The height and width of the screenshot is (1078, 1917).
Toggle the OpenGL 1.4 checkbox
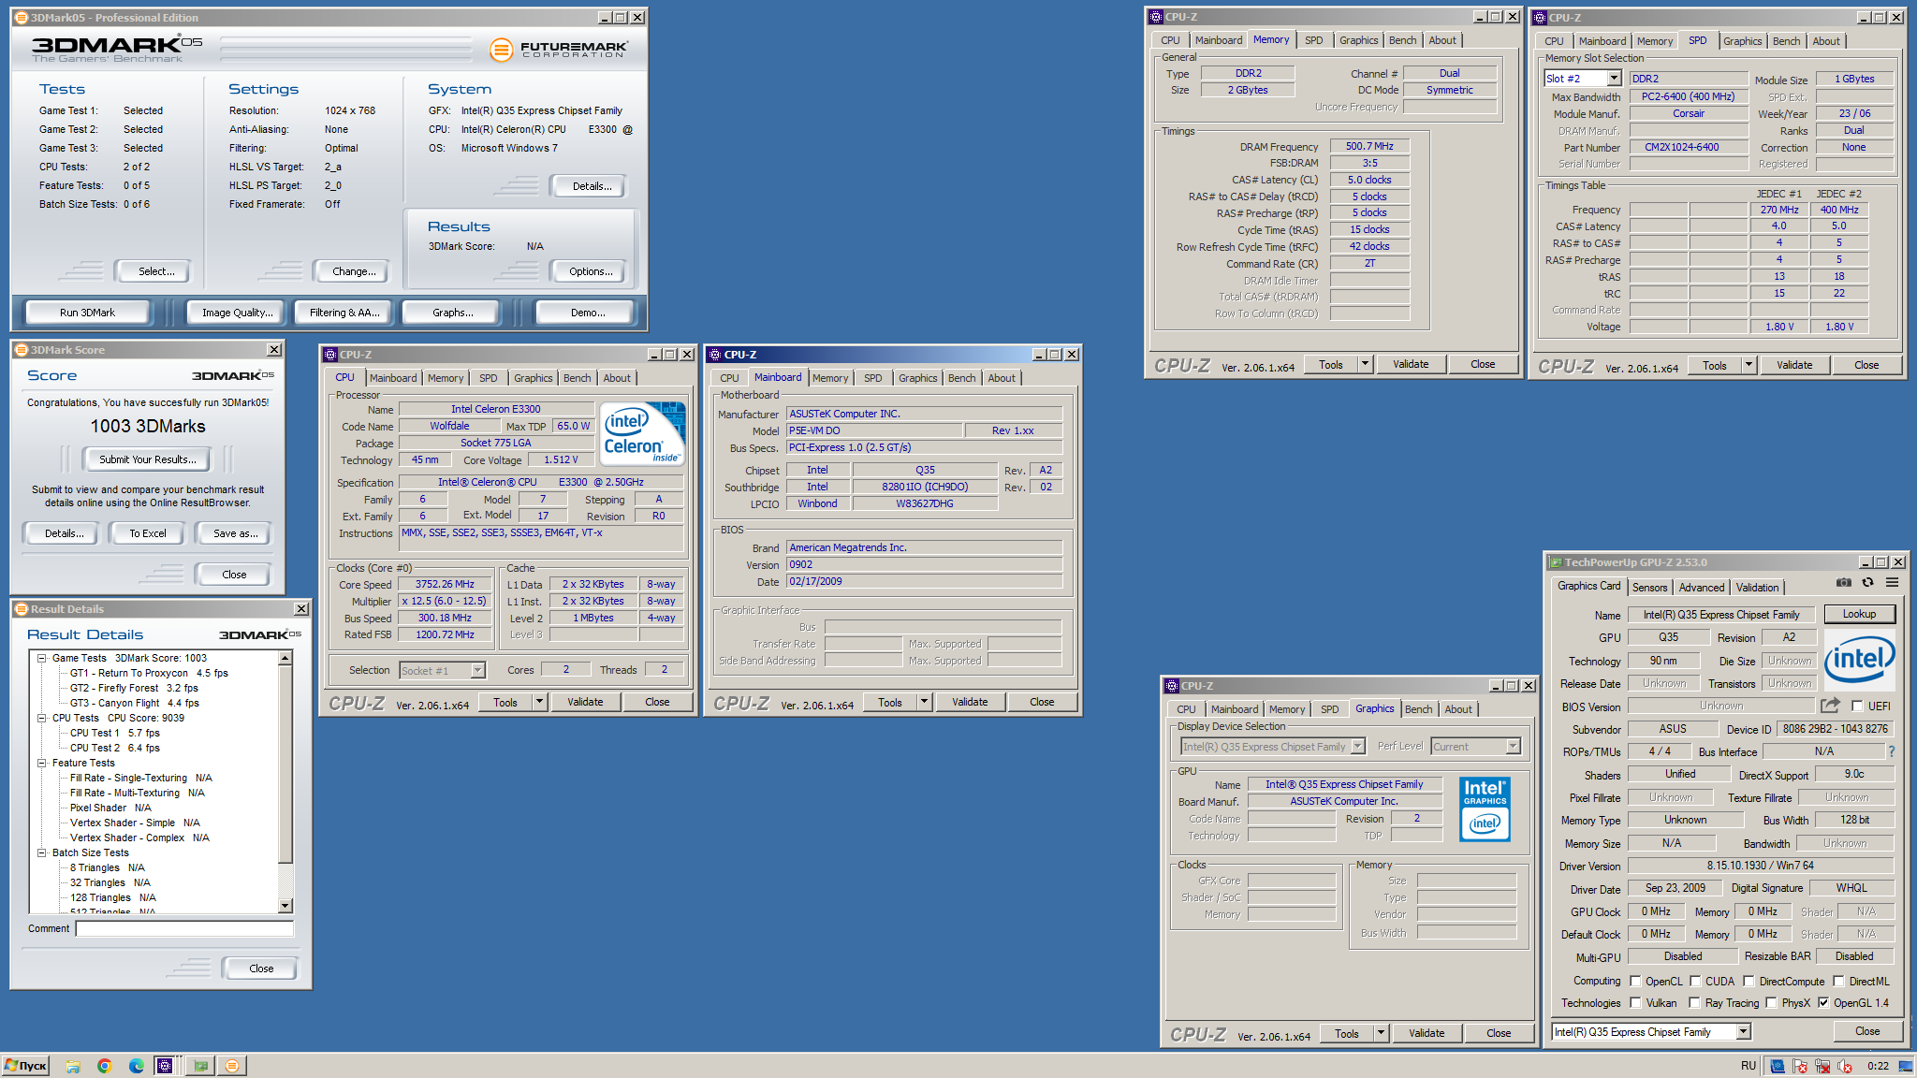click(x=1823, y=1002)
